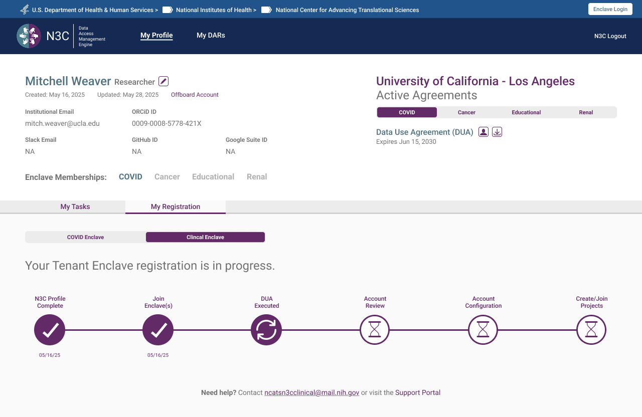Expand National Institutes of Health breadcrumb
642x417 pixels.
pyautogui.click(x=214, y=9)
